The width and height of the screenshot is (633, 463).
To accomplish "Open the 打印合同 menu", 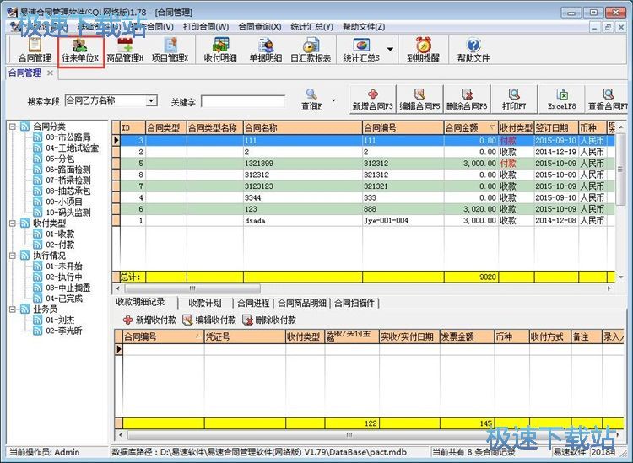I will point(205,26).
